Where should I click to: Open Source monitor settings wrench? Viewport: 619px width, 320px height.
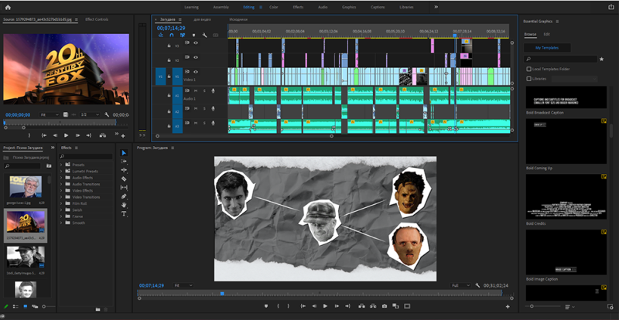(107, 115)
